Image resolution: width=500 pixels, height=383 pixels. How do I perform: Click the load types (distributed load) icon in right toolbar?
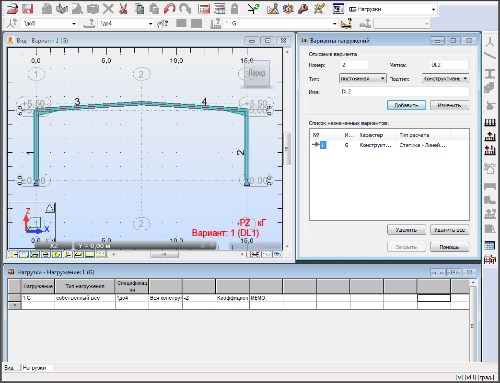(489, 122)
